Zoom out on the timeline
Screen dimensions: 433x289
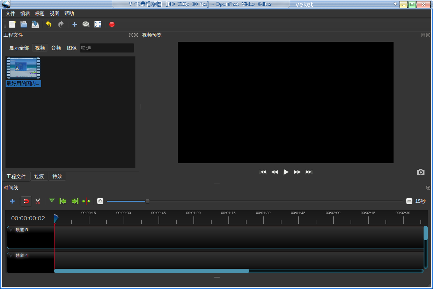409,201
